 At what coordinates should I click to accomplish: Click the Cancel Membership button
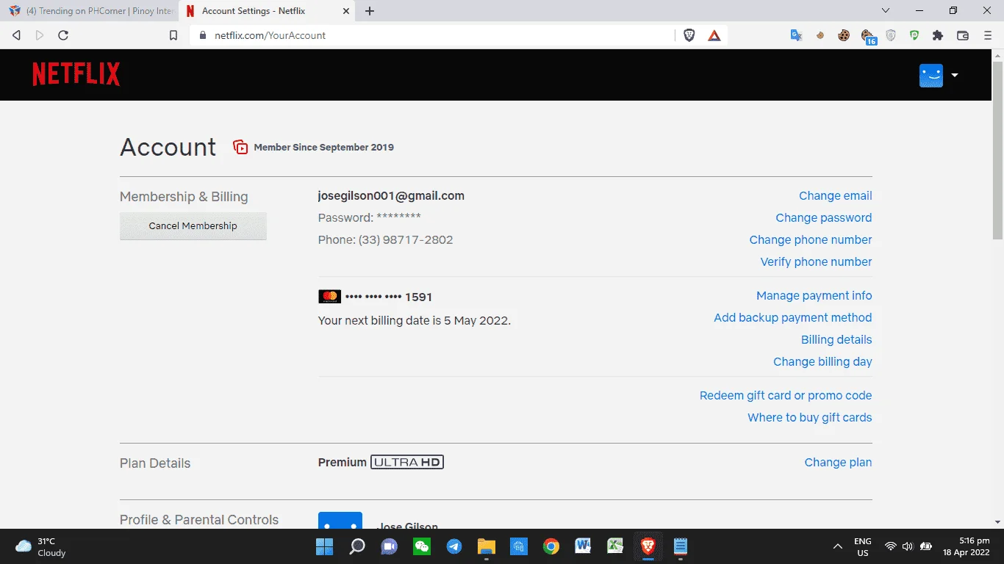[193, 225]
